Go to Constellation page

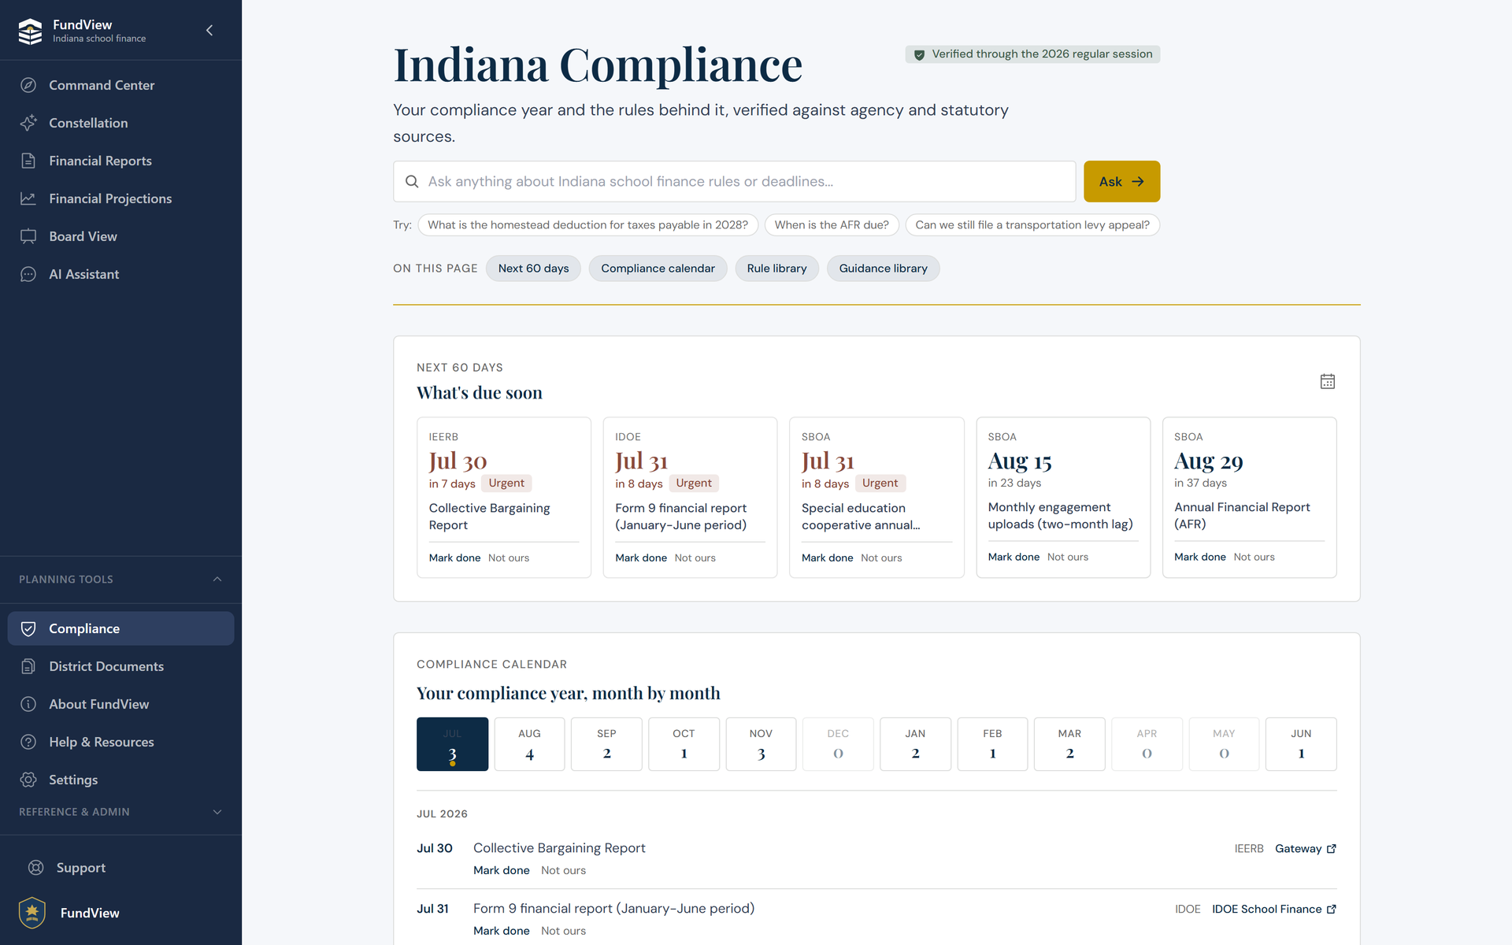[x=120, y=123]
